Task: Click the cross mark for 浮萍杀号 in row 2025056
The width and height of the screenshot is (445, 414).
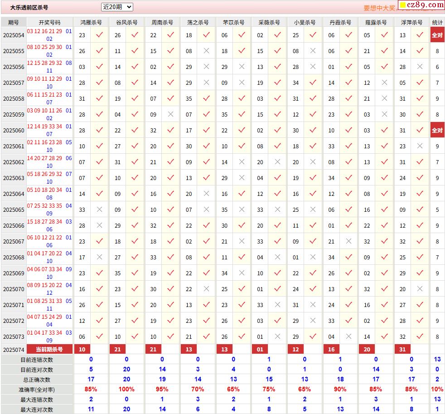Action: click(420, 67)
